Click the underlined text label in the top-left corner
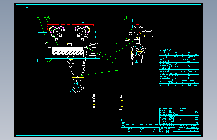217x140 pixels. coord(27,8)
